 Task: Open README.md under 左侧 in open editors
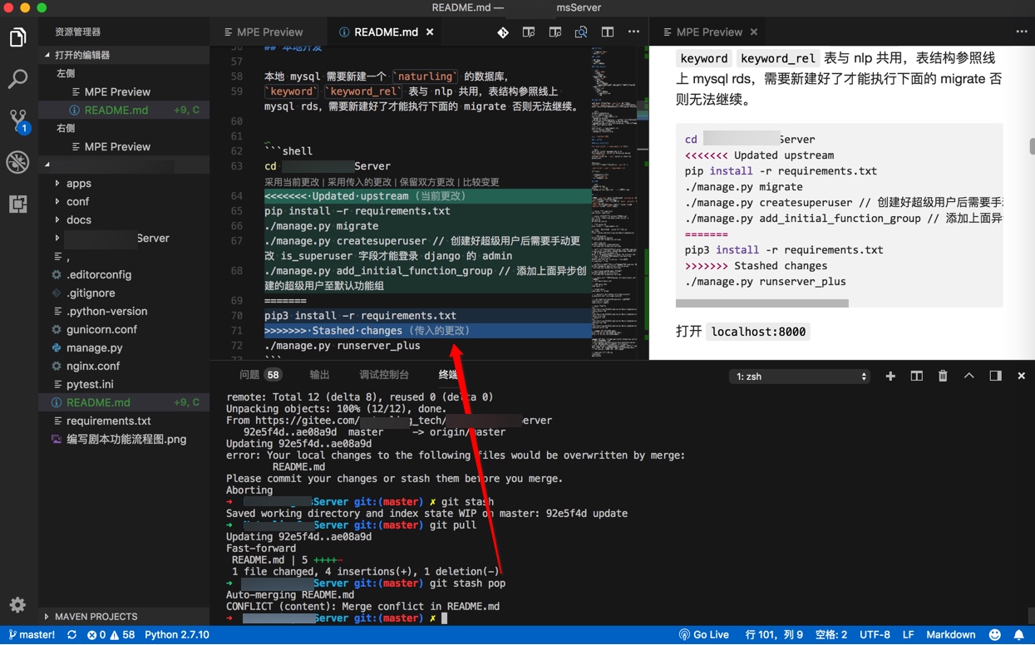124,111
